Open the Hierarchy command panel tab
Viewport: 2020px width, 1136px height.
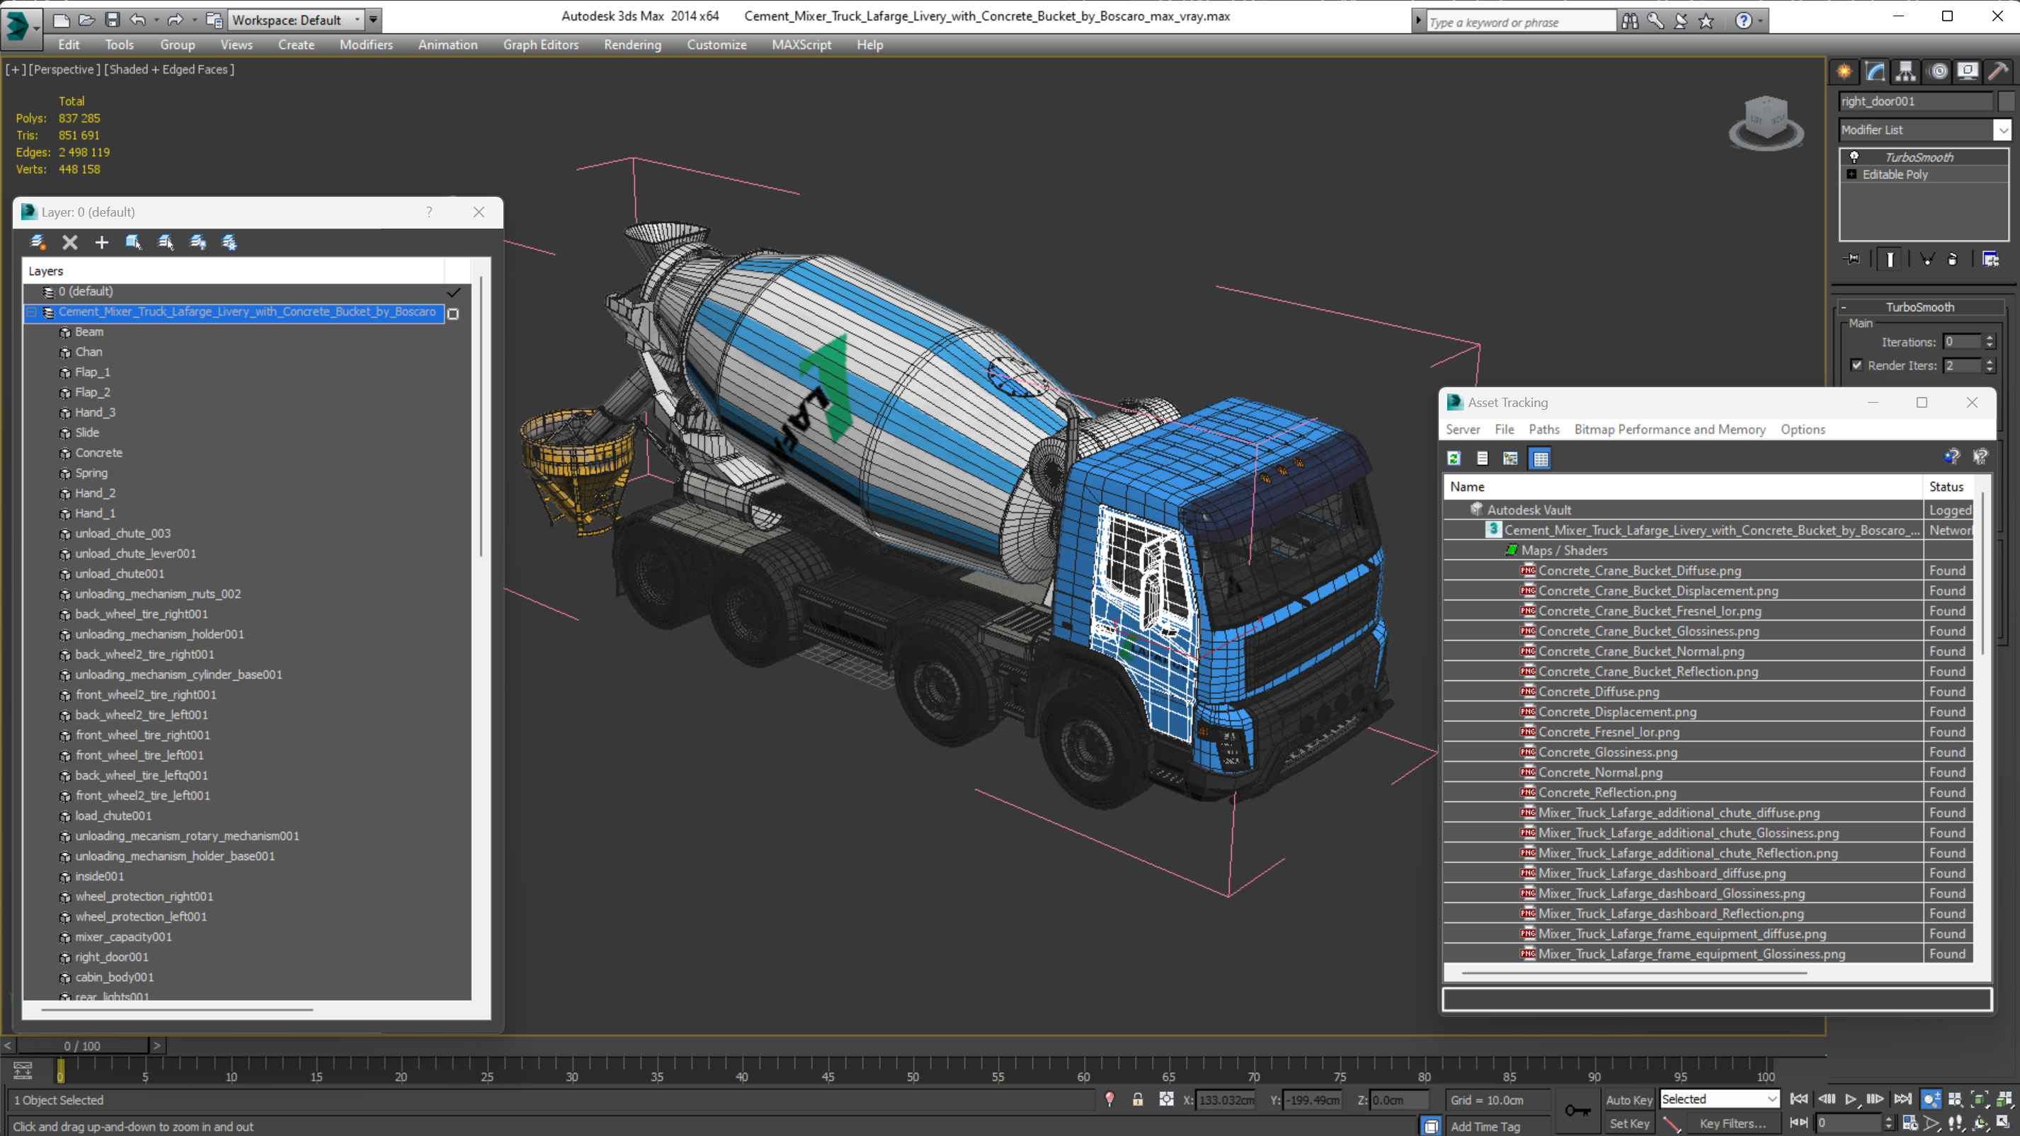(1905, 71)
